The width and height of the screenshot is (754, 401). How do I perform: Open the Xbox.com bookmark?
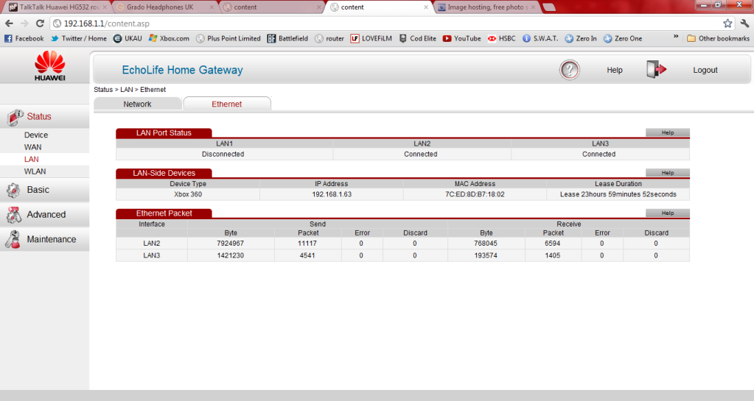pyautogui.click(x=169, y=38)
